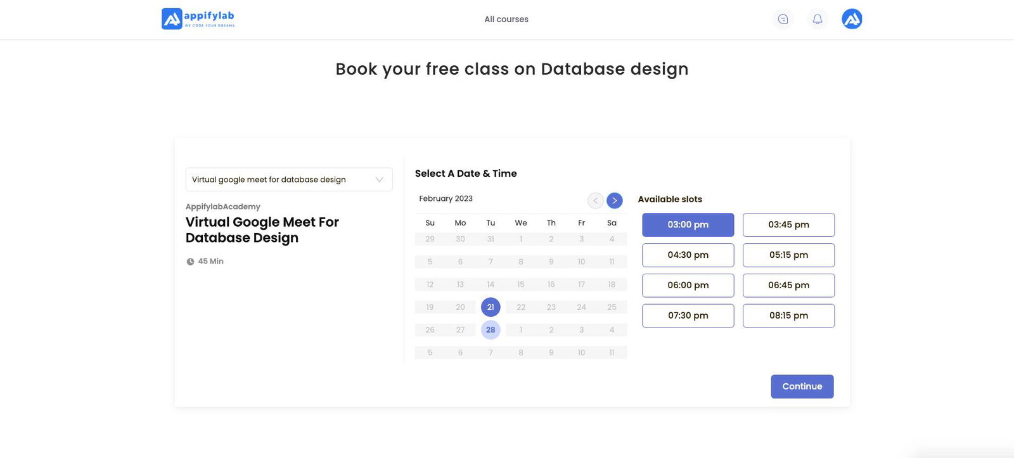Click the February 2023 month label
Viewport: 1014px width, 458px height.
446,199
